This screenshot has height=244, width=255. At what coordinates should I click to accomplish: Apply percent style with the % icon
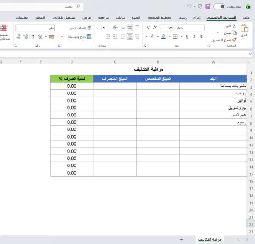pos(40,36)
